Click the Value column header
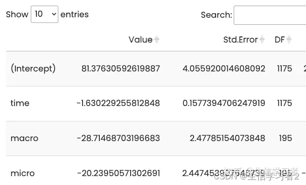This screenshot has width=306, height=185. 140,40
